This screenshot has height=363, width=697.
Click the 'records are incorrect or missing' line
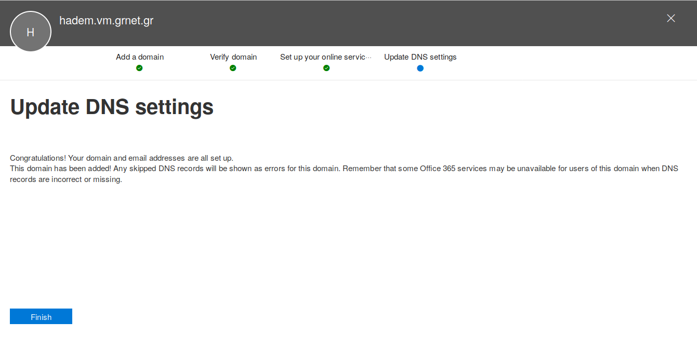pyautogui.click(x=66, y=179)
